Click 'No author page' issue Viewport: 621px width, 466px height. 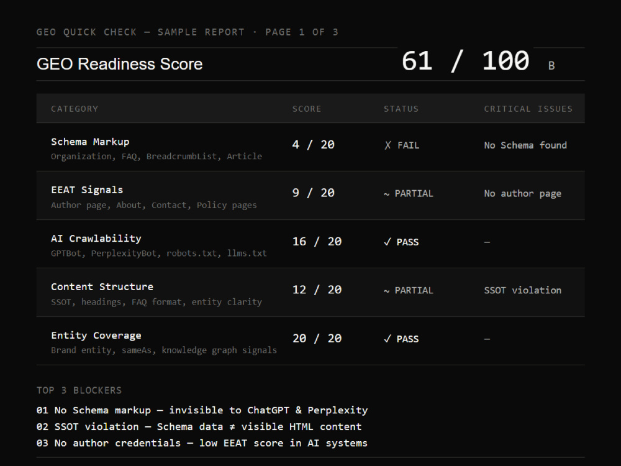click(522, 194)
